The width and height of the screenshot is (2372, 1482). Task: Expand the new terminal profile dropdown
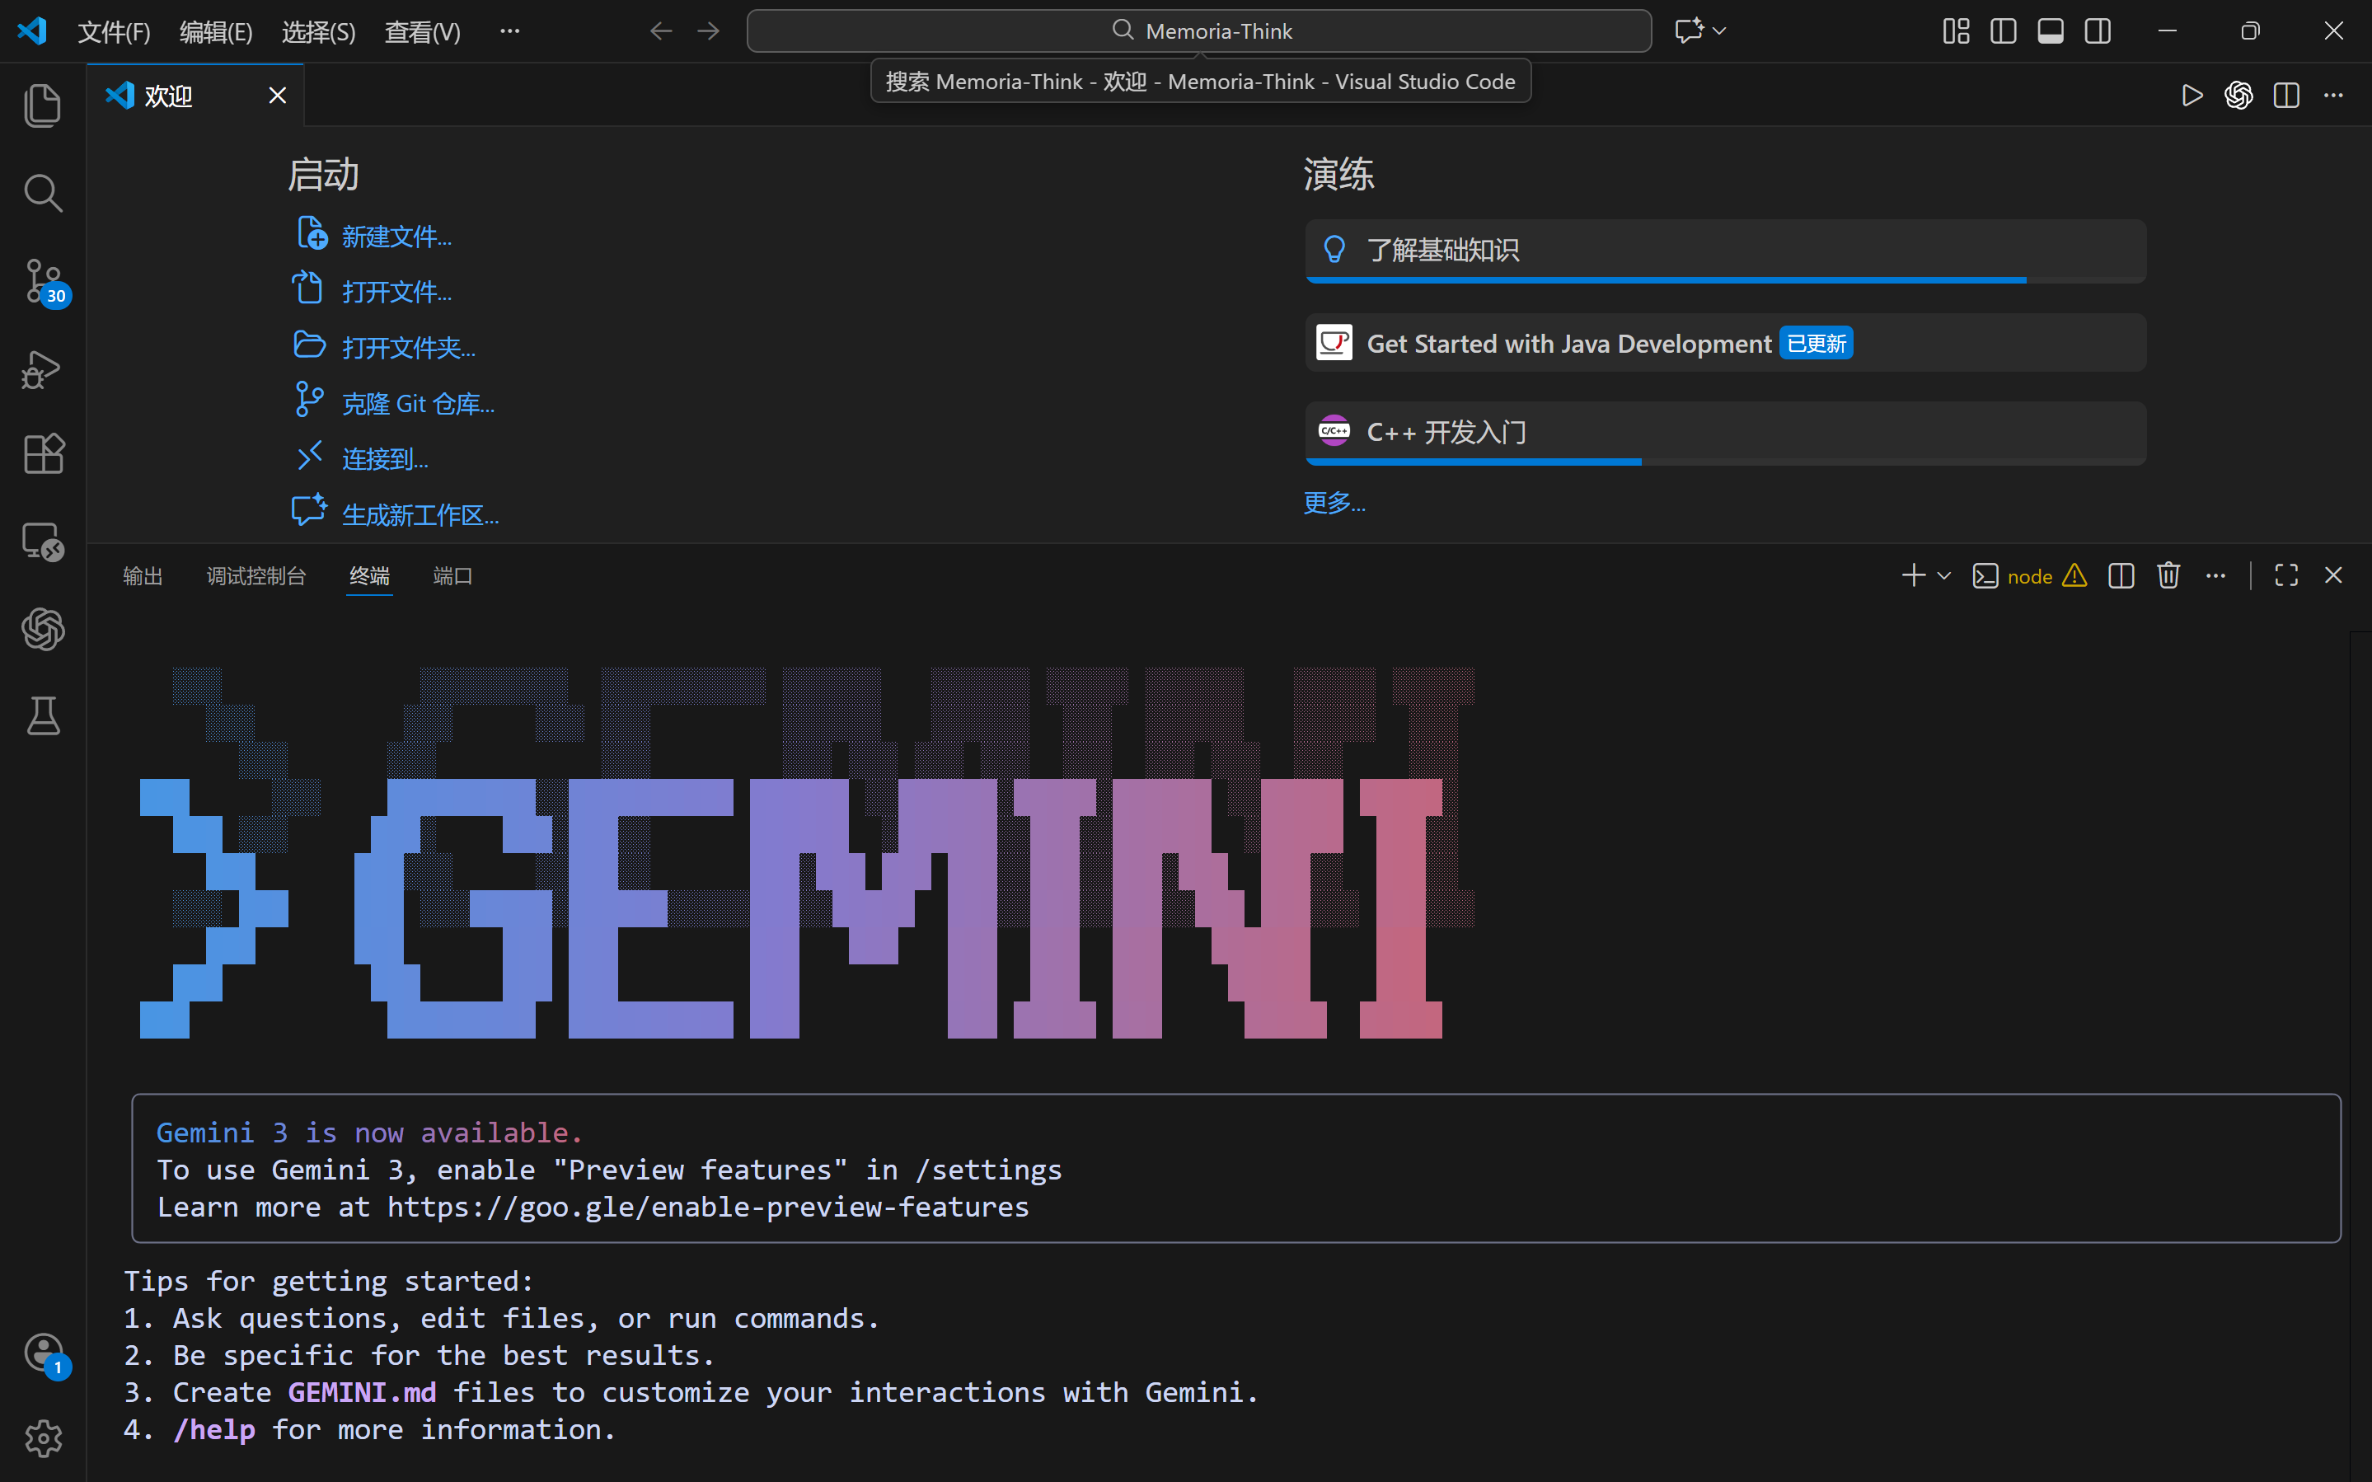click(x=1944, y=575)
